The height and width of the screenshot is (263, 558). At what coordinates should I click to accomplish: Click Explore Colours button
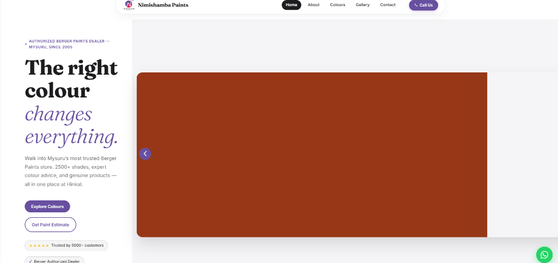click(x=47, y=206)
